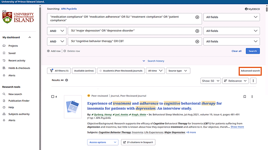Expand the Search history section

(153, 61)
